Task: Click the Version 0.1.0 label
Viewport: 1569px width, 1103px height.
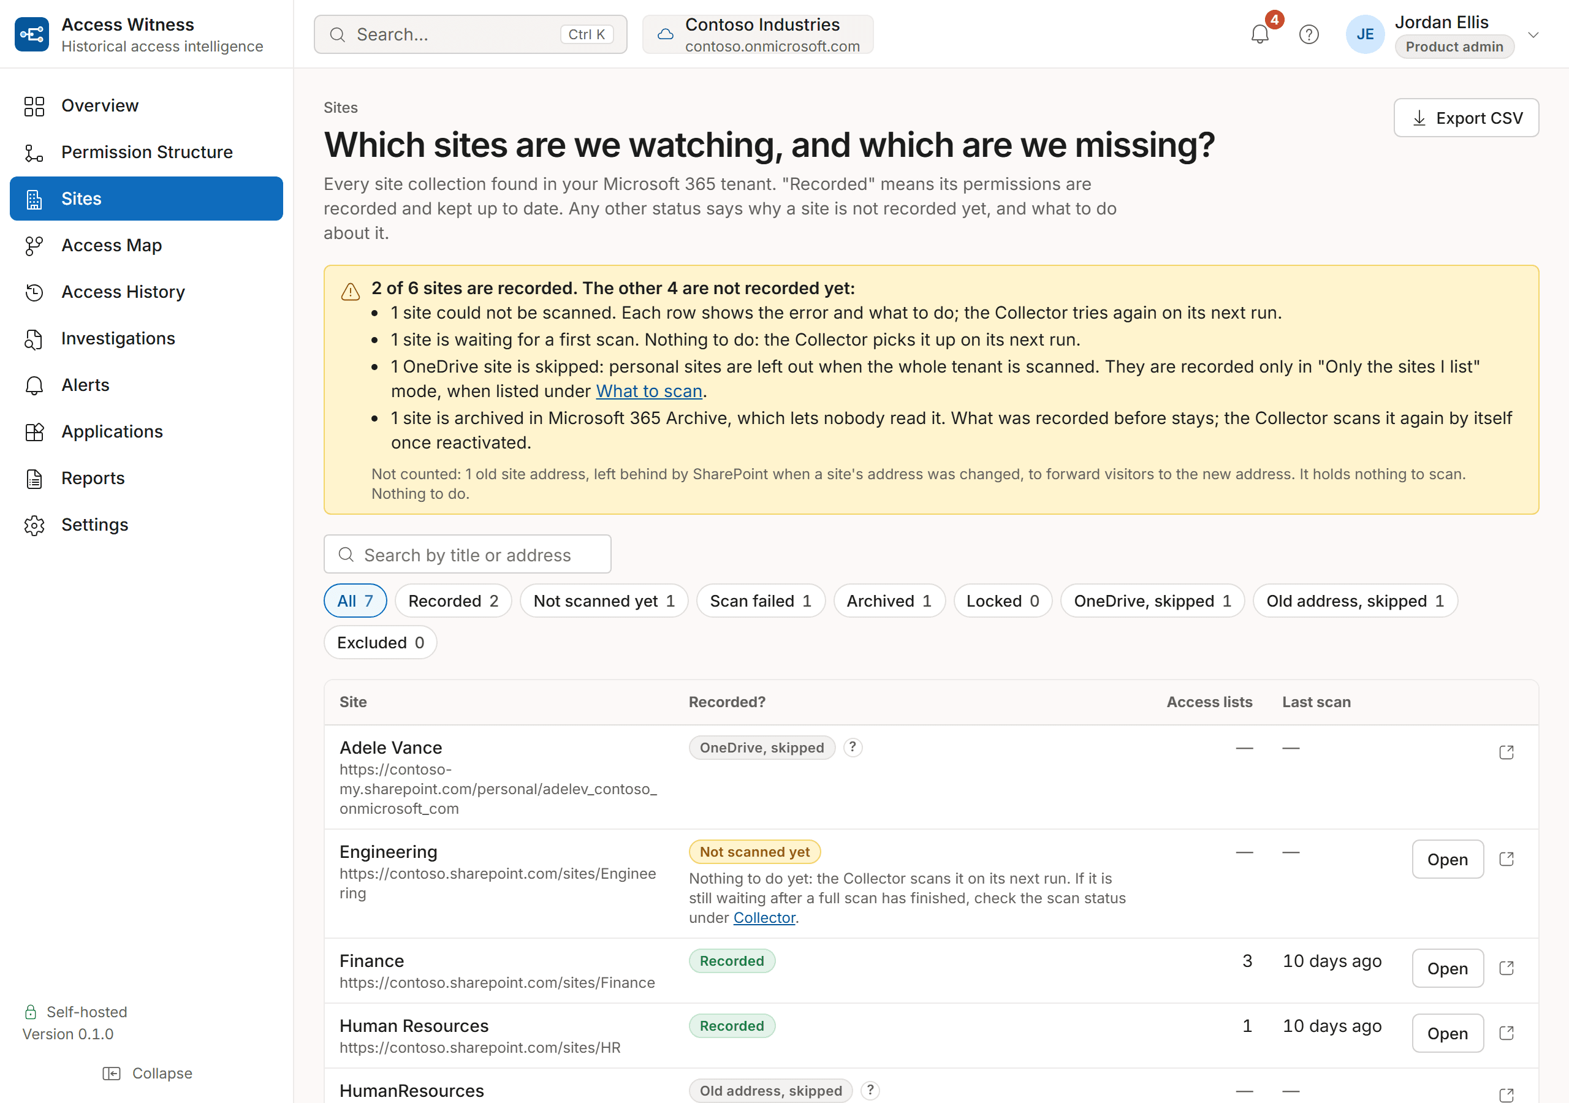Action: click(x=67, y=1034)
